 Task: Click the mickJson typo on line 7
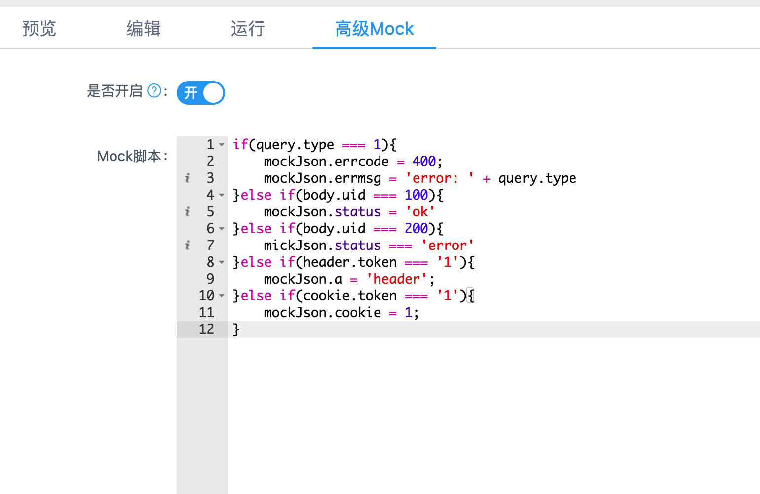click(295, 246)
